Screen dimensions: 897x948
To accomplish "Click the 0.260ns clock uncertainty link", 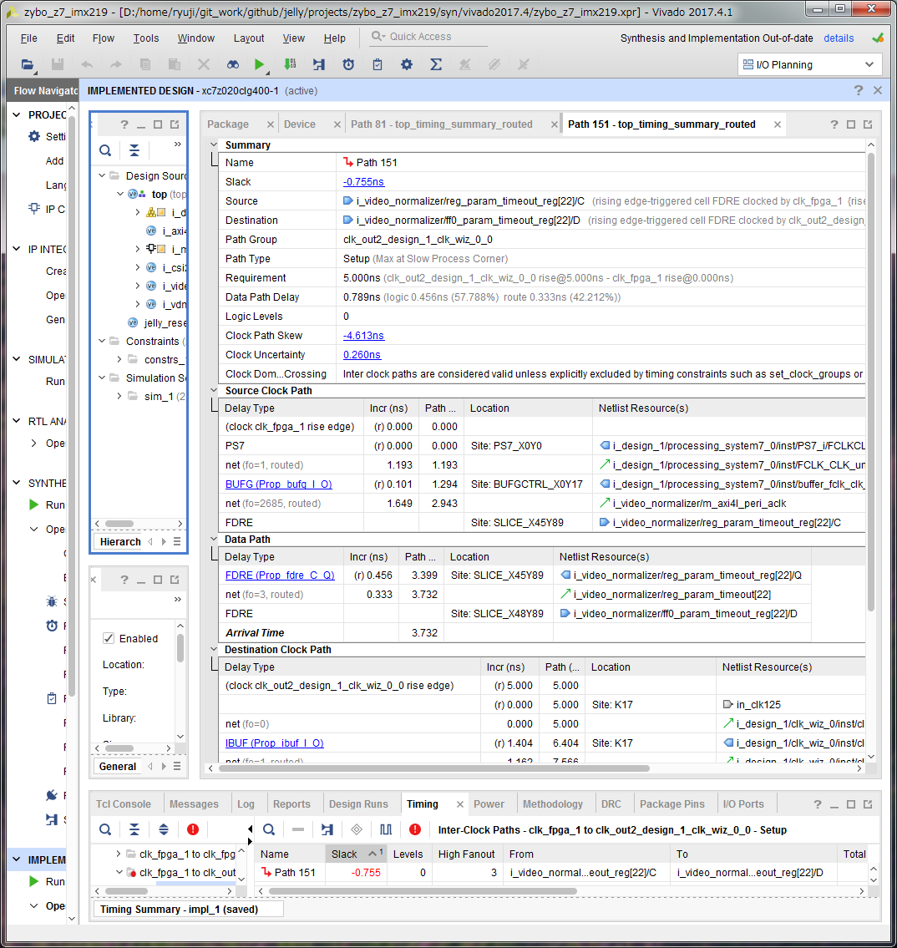I will click(362, 354).
